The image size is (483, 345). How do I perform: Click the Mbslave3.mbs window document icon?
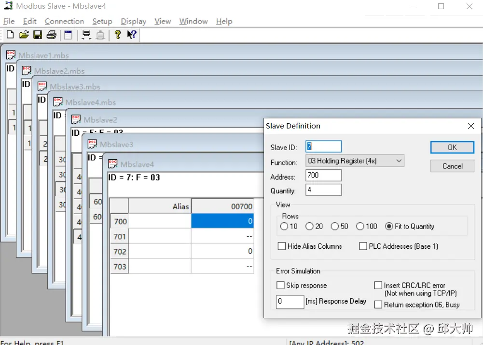click(42, 86)
